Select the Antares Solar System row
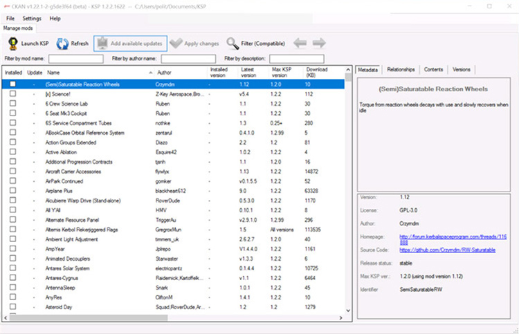Screen dimensions: 519x334 tap(173, 268)
